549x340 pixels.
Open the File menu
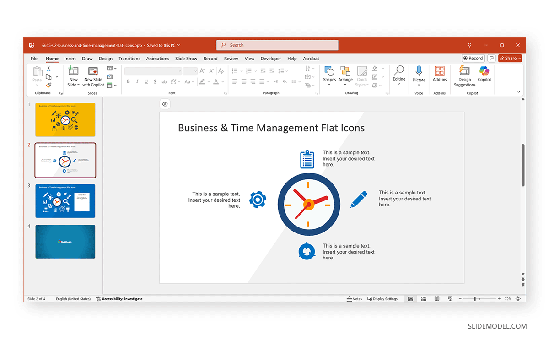click(34, 59)
